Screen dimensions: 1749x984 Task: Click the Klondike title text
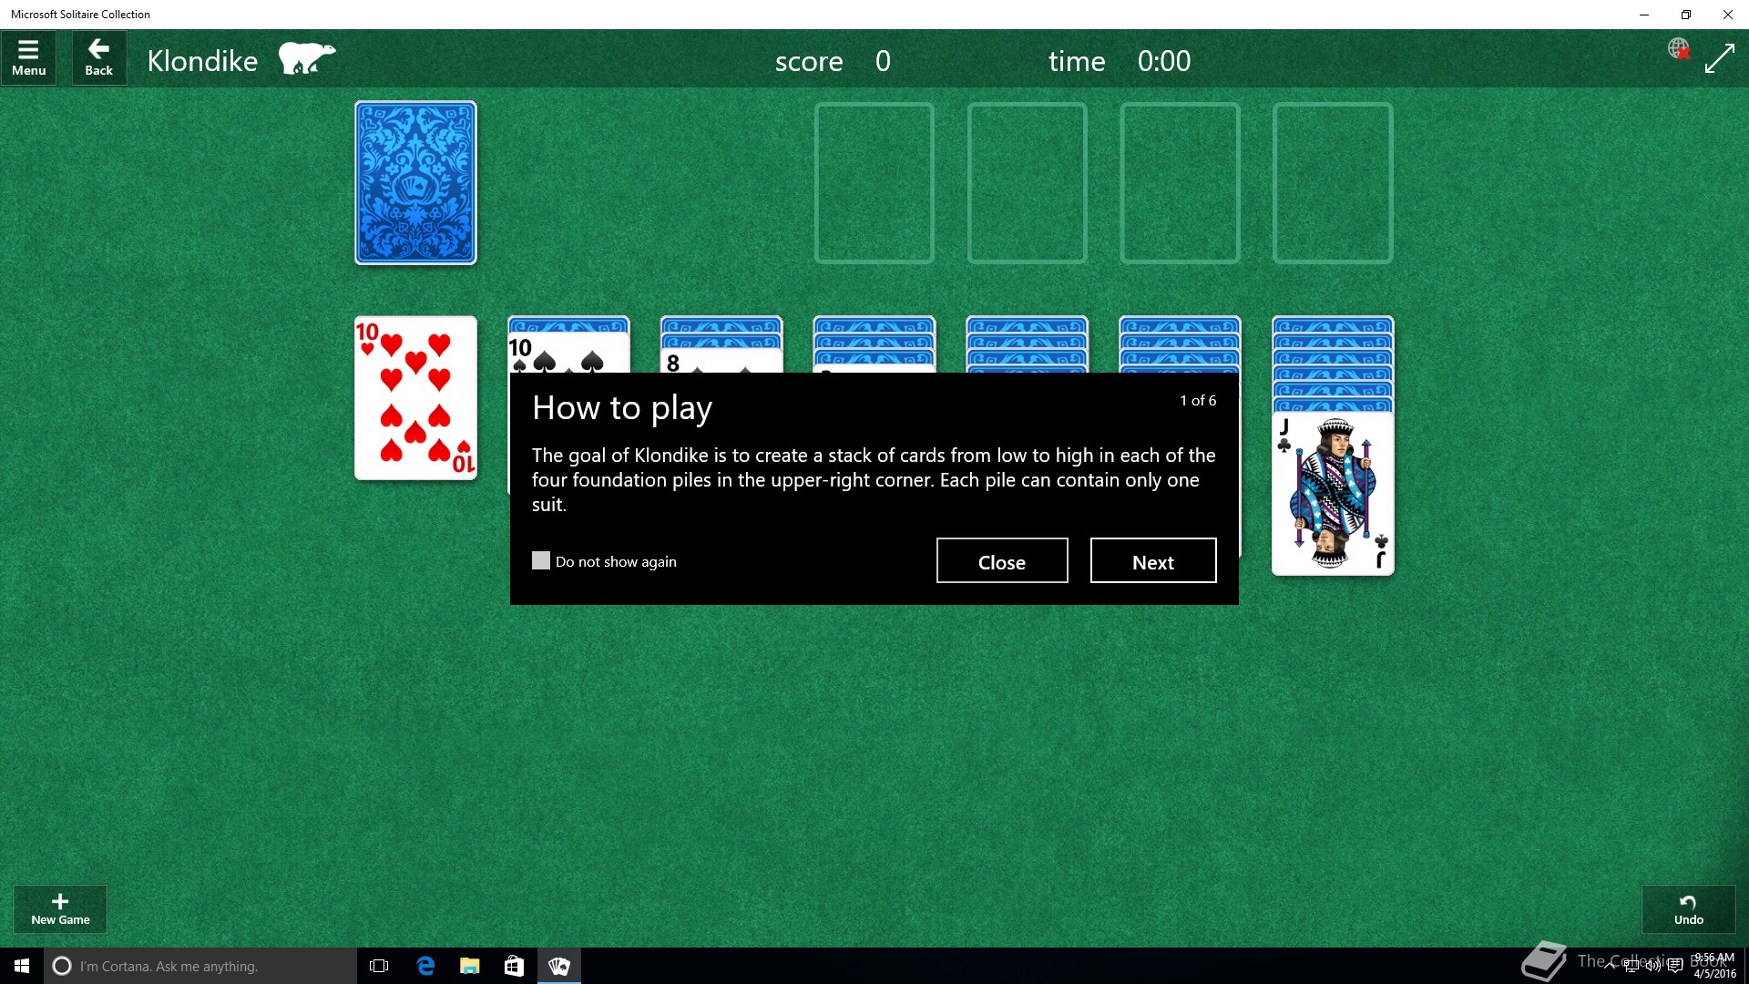[202, 61]
